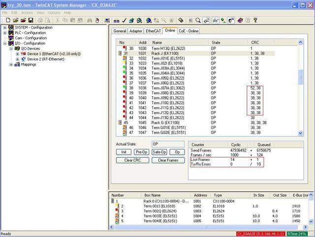The image size is (315, 237).
Task: Click the yellow question mark help icon
Action: 255,20
